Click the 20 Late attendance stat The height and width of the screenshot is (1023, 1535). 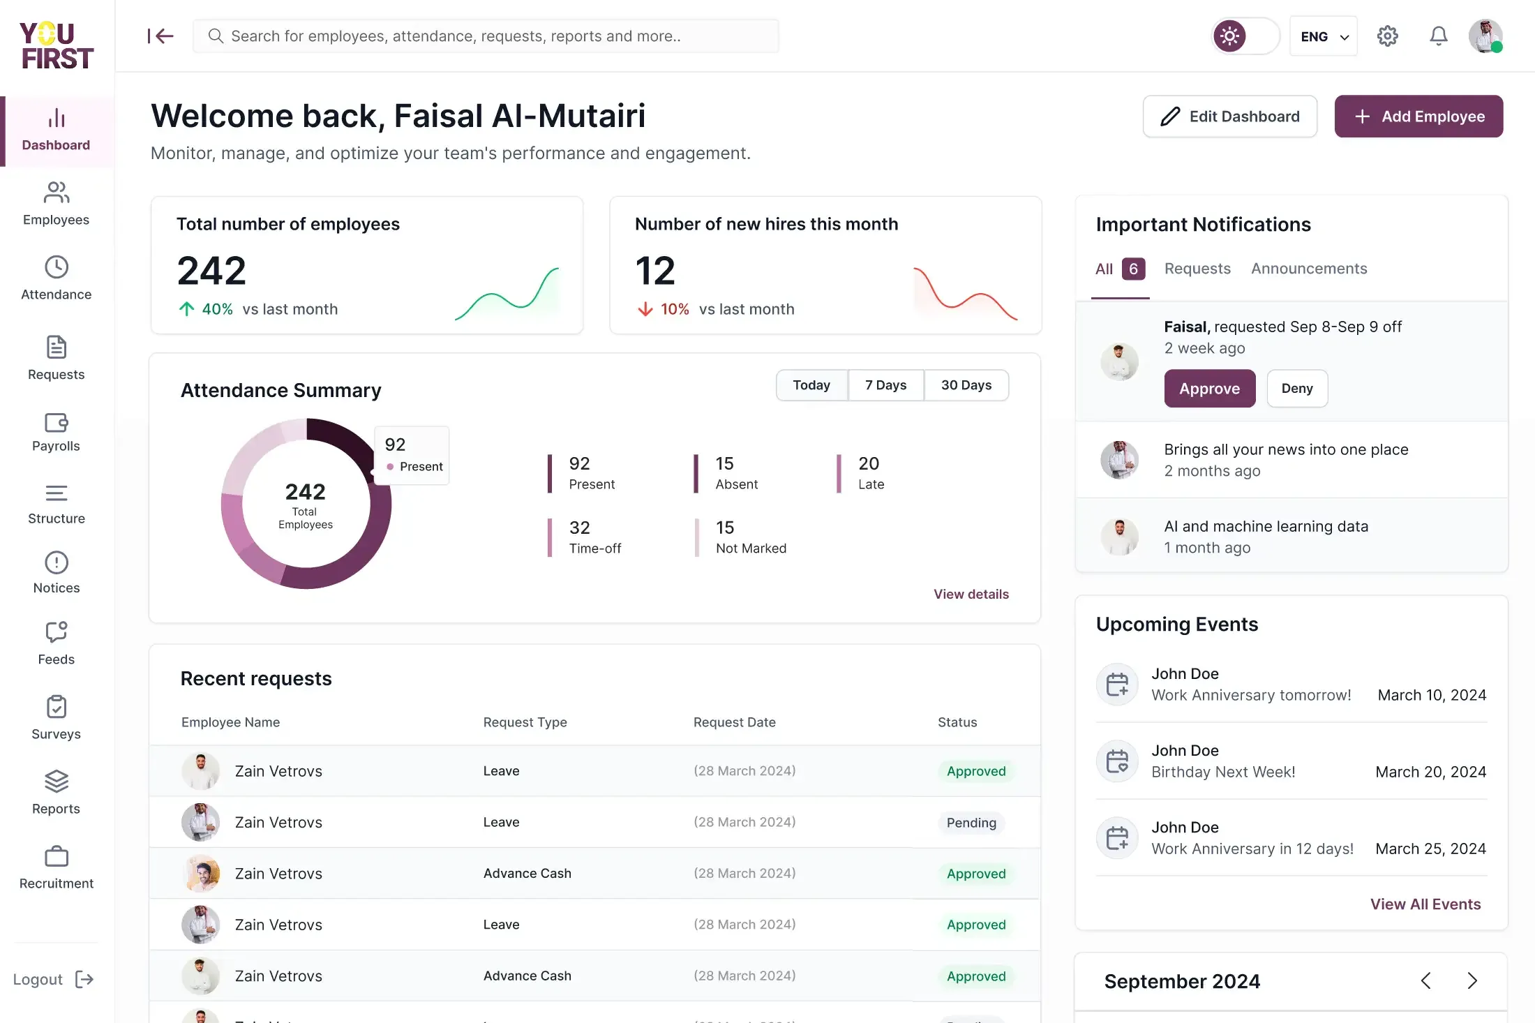pos(862,473)
